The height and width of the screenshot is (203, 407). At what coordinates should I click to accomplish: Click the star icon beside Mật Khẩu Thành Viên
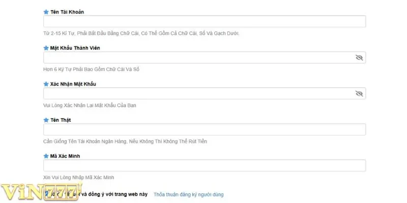pos(46,48)
